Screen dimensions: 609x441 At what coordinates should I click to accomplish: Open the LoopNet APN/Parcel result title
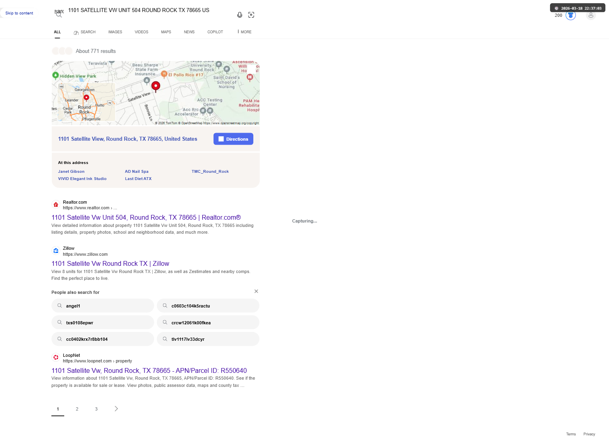tap(149, 370)
